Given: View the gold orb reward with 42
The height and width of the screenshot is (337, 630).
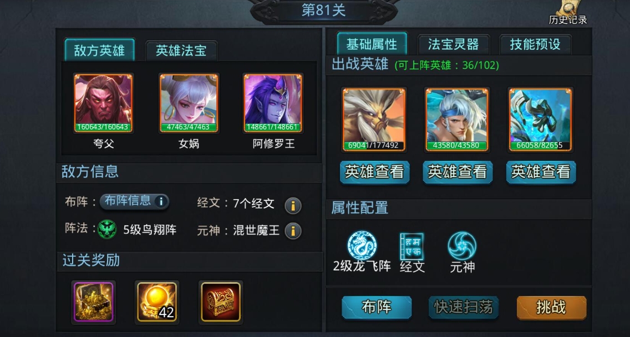Looking at the screenshot, I should pos(157,302).
